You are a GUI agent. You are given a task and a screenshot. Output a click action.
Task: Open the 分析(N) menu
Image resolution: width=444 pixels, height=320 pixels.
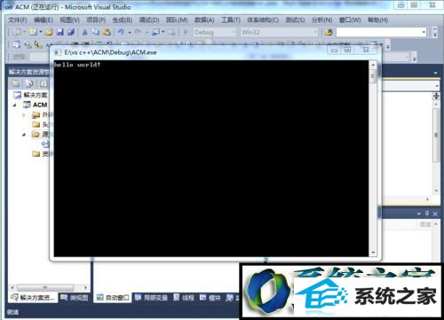click(x=321, y=20)
